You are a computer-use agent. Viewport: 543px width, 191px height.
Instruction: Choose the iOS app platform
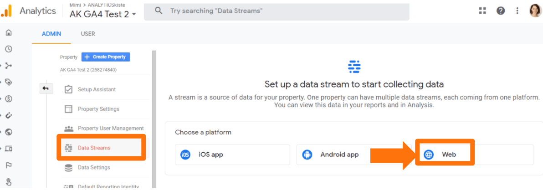(x=232, y=155)
